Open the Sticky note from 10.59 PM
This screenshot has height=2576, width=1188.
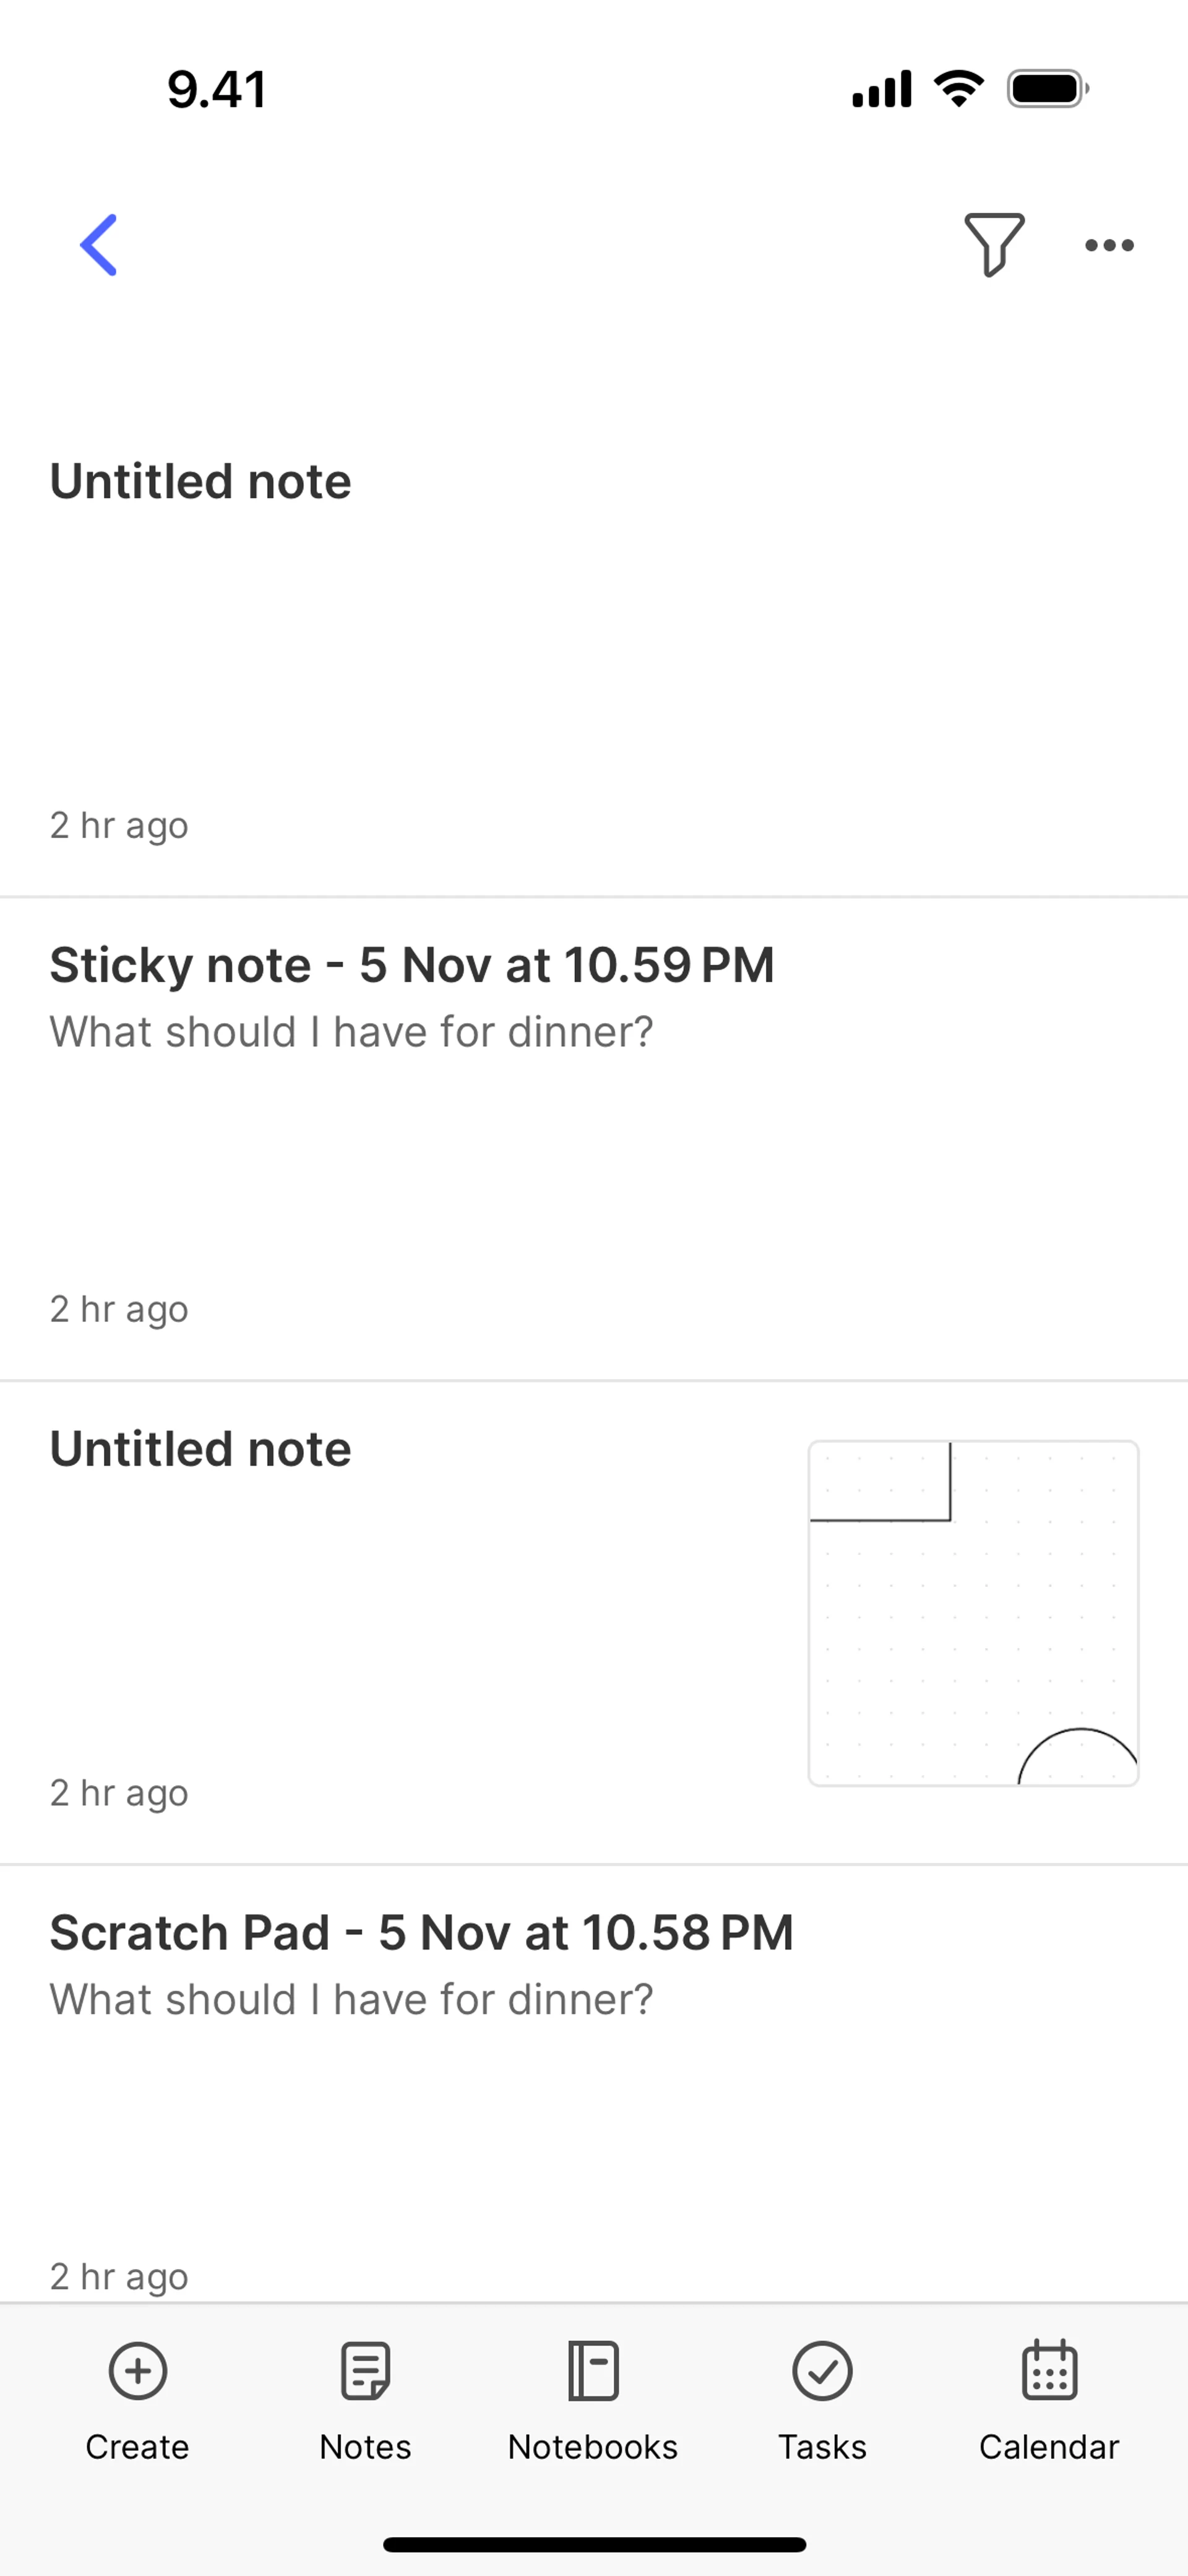(x=412, y=966)
